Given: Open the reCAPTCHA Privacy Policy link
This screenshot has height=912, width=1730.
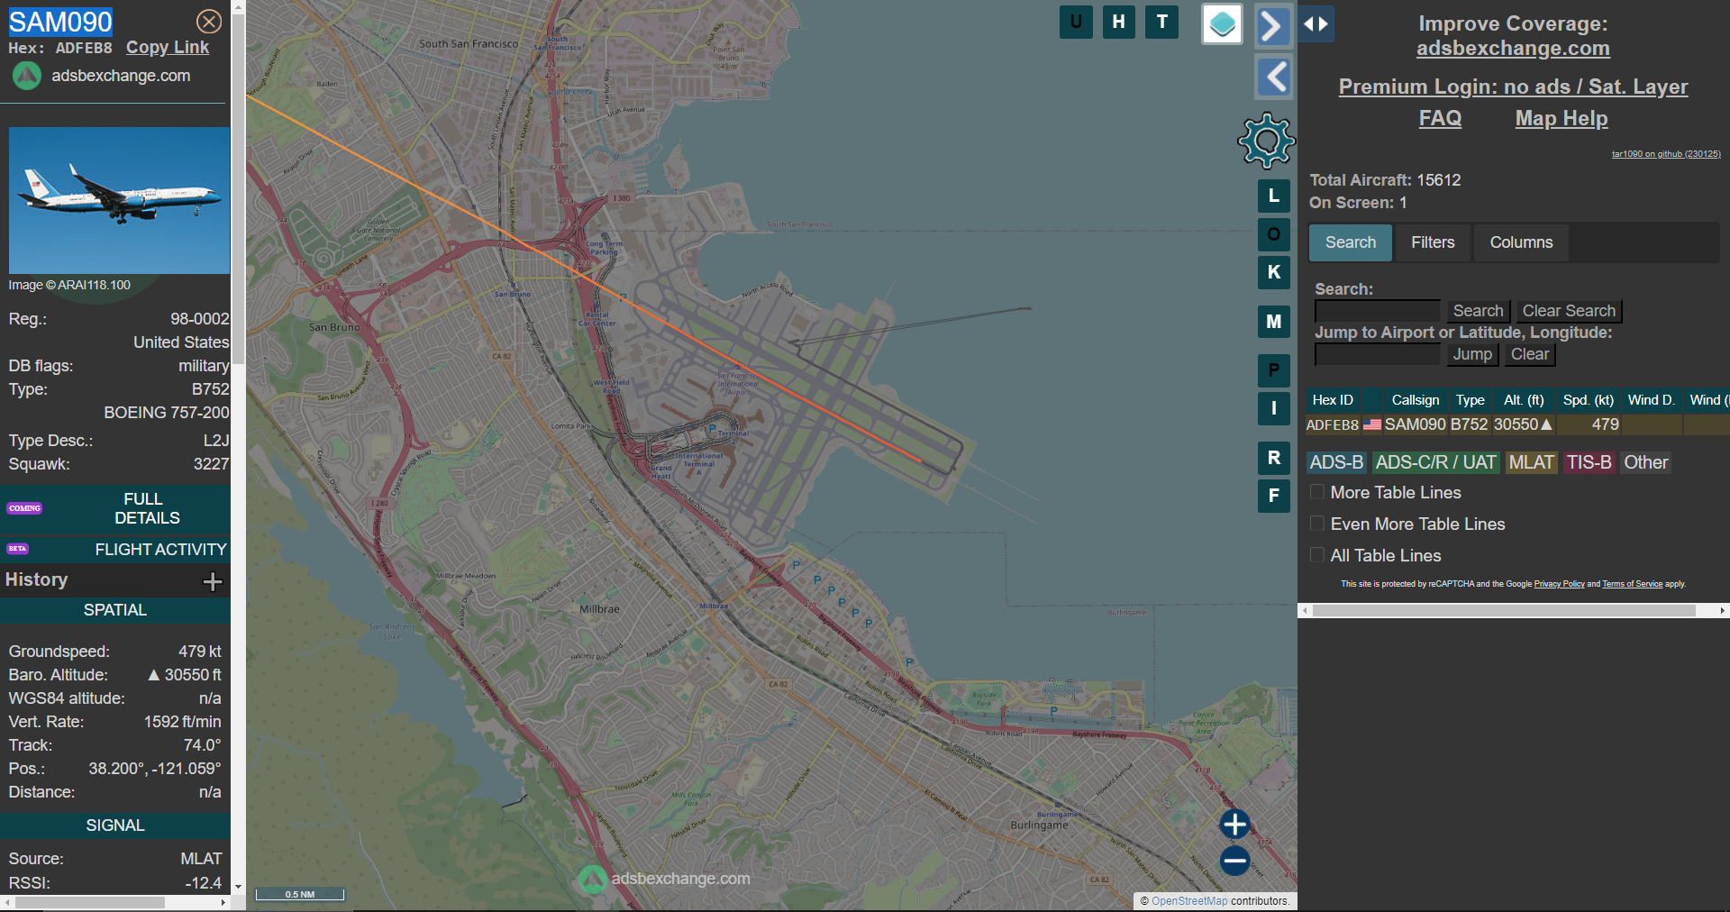Looking at the screenshot, I should coord(1559,584).
